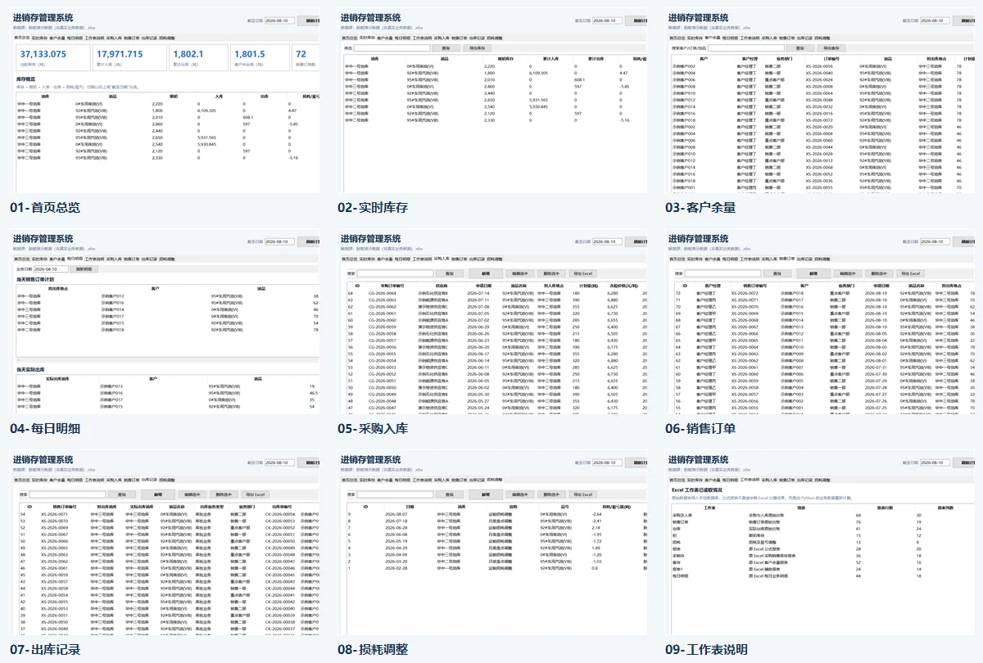Select row CG-2026-0064 in the 05-采购入库 table
983x663 pixels.
coord(496,293)
